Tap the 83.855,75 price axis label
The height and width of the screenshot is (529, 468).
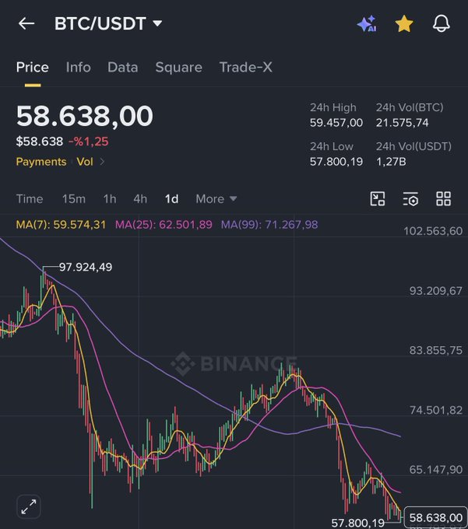click(x=436, y=351)
